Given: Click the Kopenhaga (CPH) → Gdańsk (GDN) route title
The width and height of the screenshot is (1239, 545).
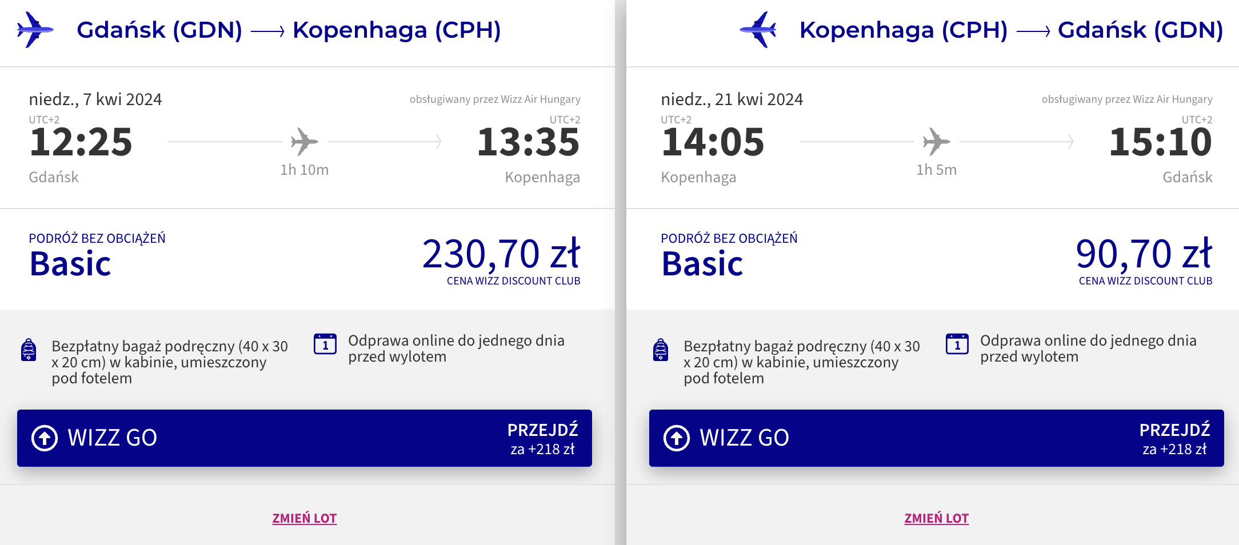Looking at the screenshot, I should click(x=1012, y=30).
